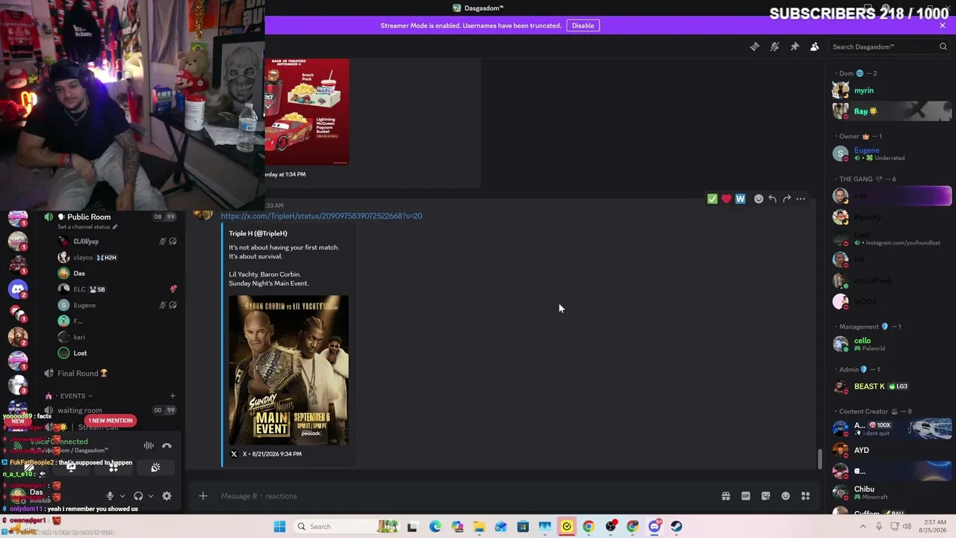Dismiss the Streamer Mode banner
Screen dimensions: 956x538
[943, 25]
